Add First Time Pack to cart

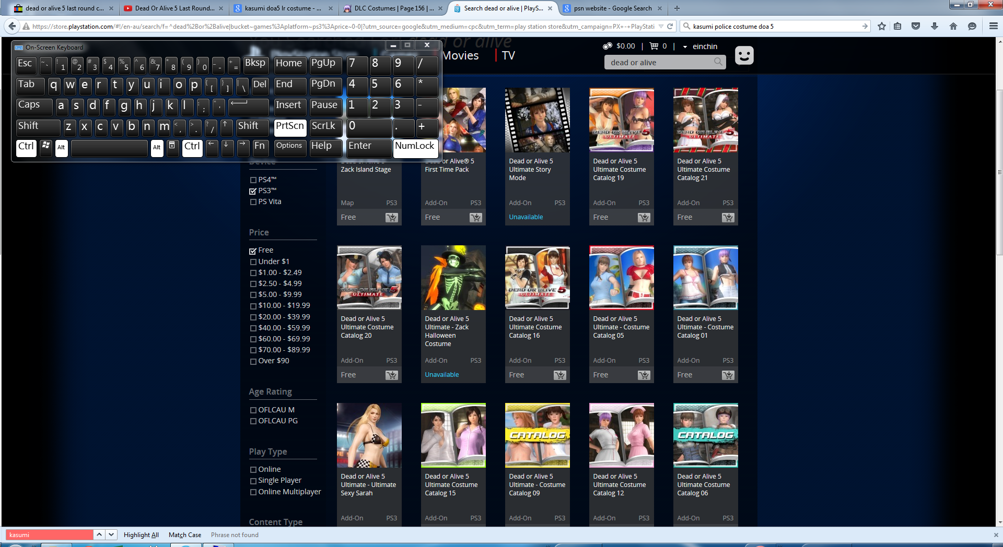475,217
